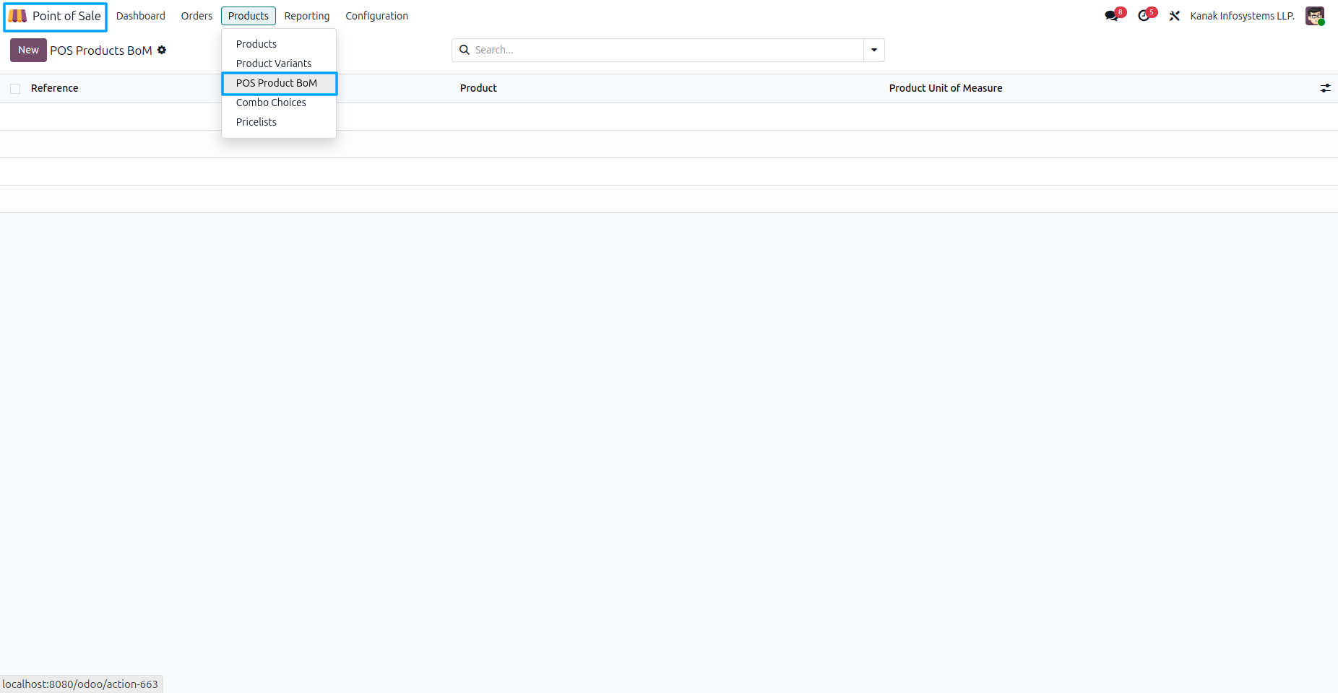Focus the Search input field
1338x693 pixels.
coord(665,50)
